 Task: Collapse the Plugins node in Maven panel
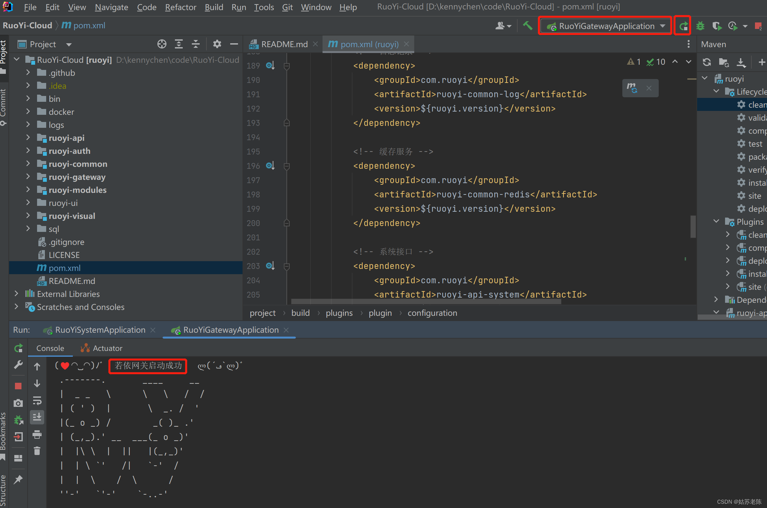(716, 221)
